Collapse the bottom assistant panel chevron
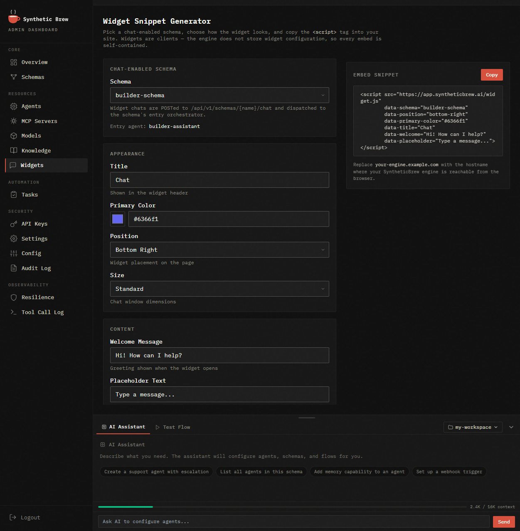The height and width of the screenshot is (531, 520). 511,427
